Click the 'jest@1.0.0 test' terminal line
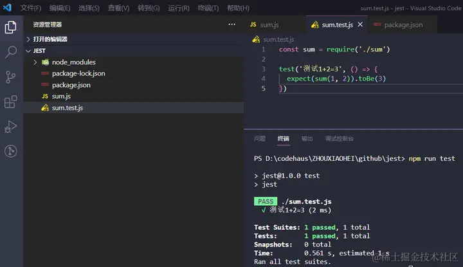 tap(291, 176)
